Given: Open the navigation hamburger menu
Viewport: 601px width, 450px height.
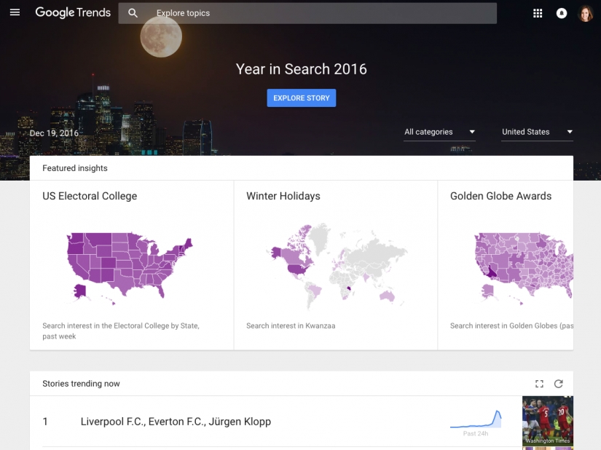Looking at the screenshot, I should (x=15, y=12).
